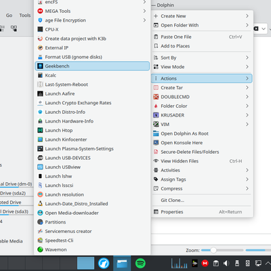Choose Servicemenus creator
Image resolution: width=271 pixels, height=271 pixels.
pos(92,231)
